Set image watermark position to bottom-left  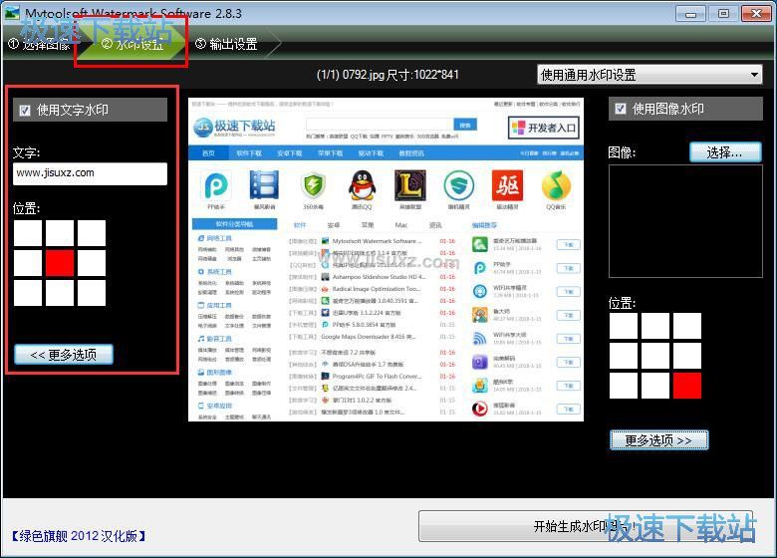point(624,386)
